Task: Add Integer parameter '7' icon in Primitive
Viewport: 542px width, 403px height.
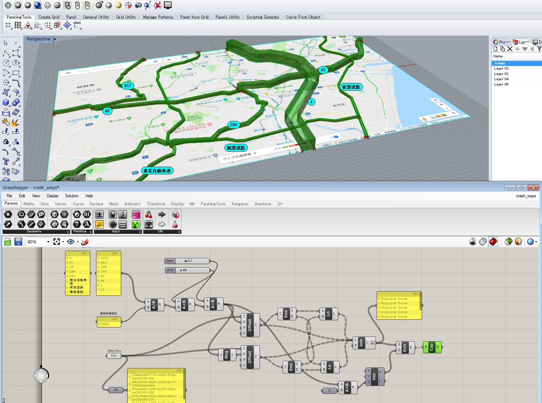Action: click(x=77, y=224)
